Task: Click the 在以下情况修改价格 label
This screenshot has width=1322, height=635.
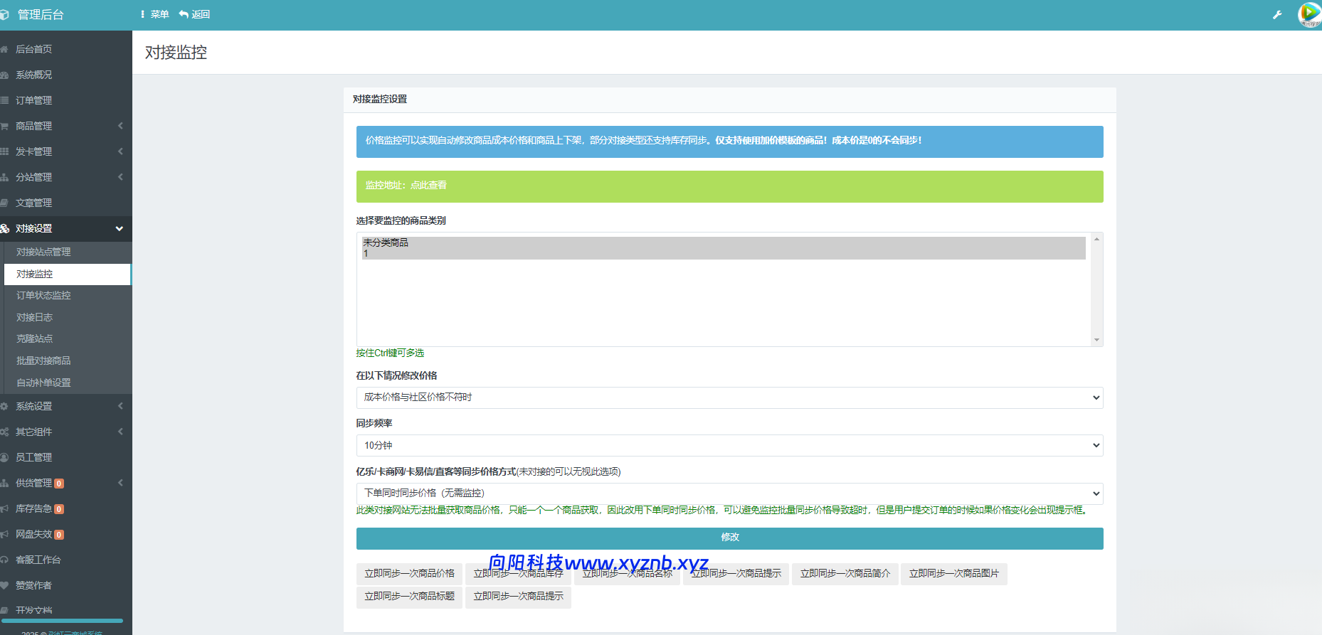Action: (396, 375)
